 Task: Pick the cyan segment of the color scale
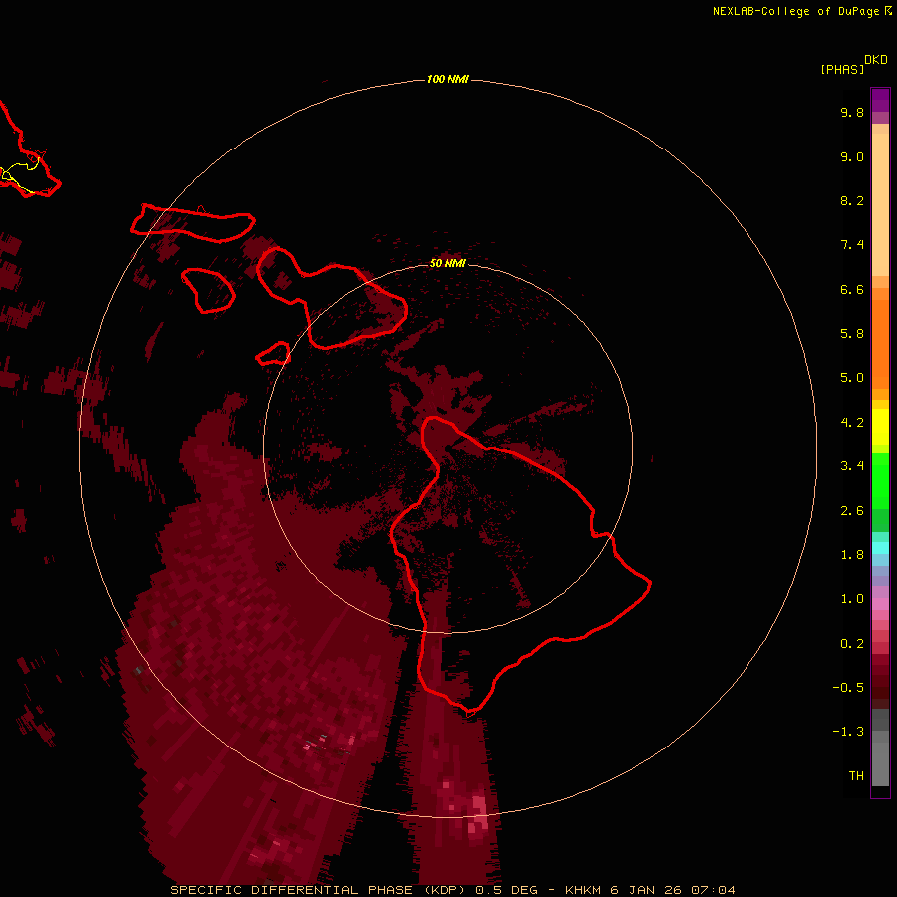pos(880,548)
